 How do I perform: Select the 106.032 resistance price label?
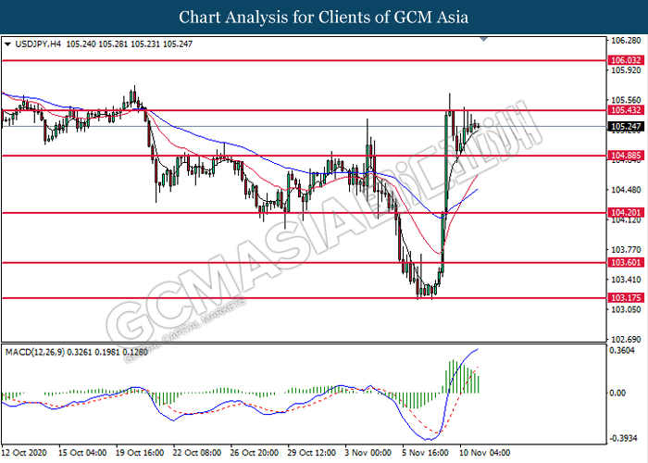coord(626,60)
